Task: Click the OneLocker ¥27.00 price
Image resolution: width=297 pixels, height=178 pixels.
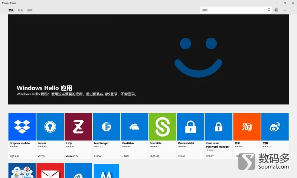Action: [210, 156]
